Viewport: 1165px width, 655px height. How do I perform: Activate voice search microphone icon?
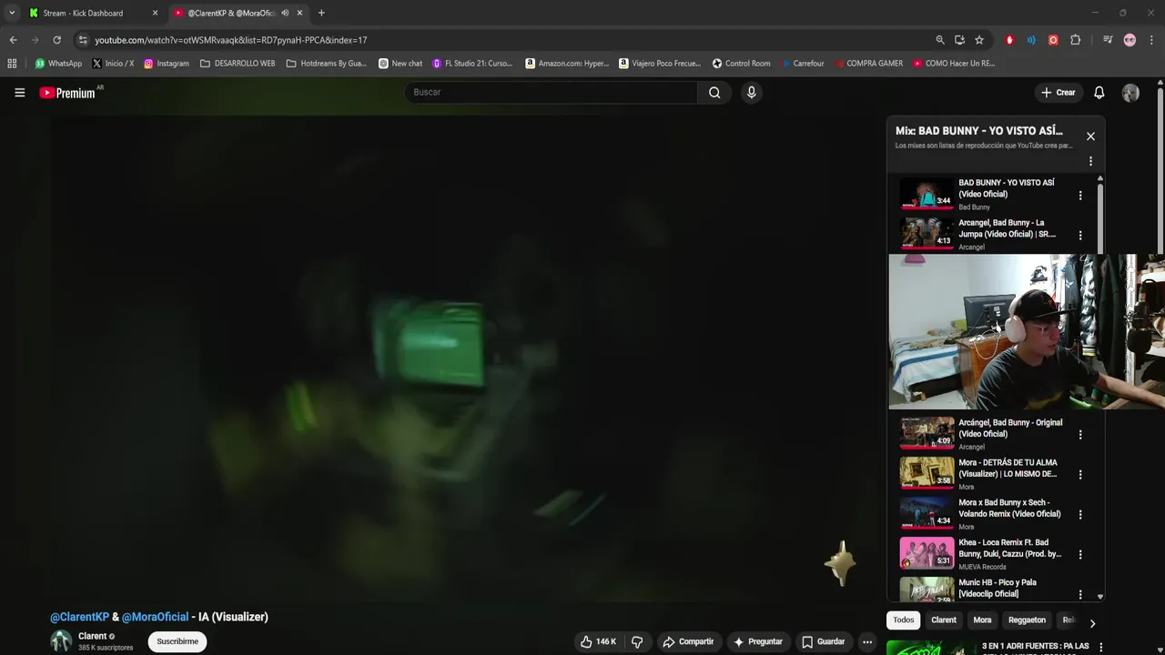[751, 92]
